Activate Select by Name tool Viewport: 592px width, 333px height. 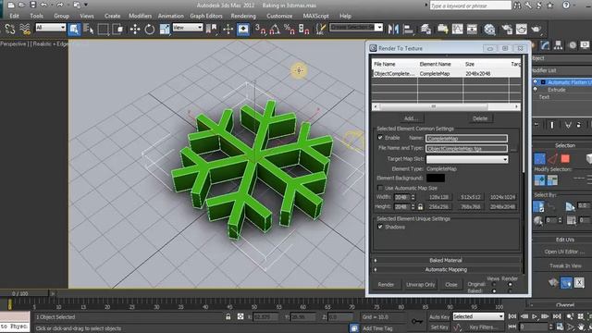(89, 29)
